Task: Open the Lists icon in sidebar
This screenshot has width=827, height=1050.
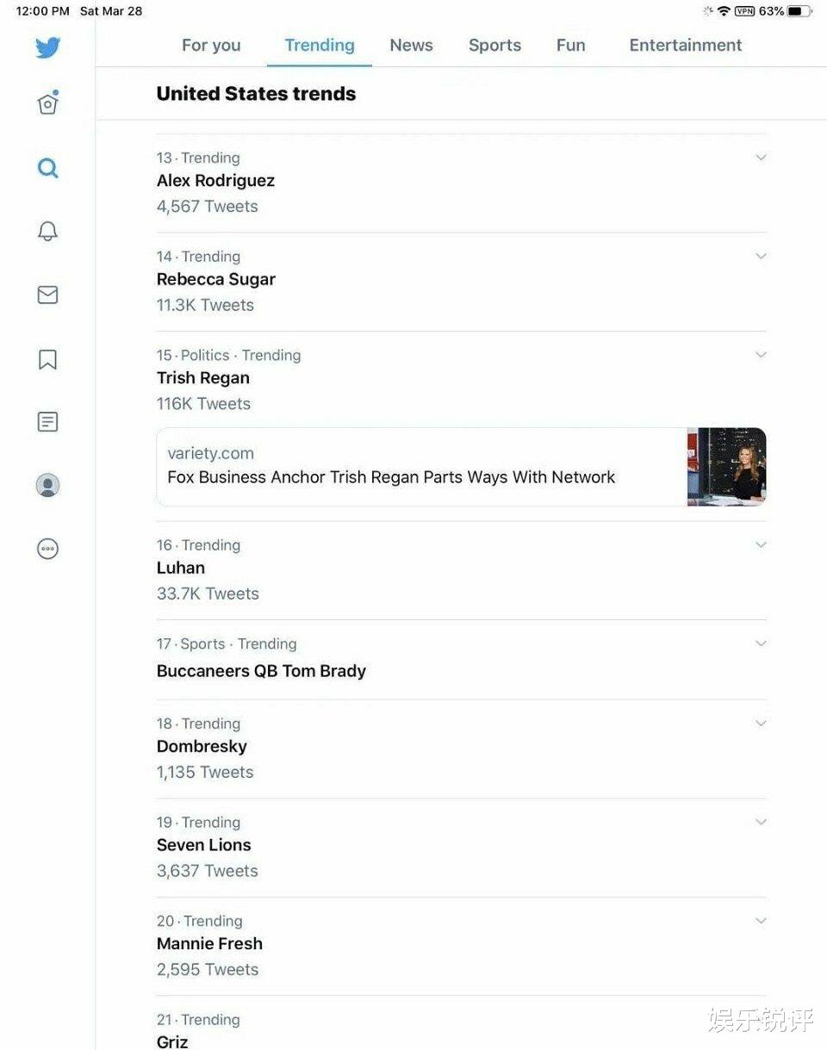Action: tap(48, 422)
